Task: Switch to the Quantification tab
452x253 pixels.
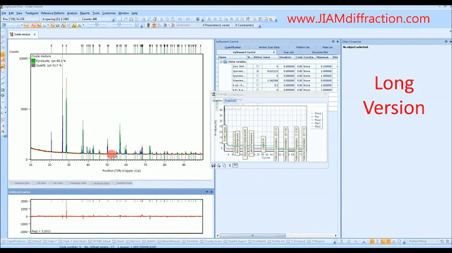Action: coord(233,47)
